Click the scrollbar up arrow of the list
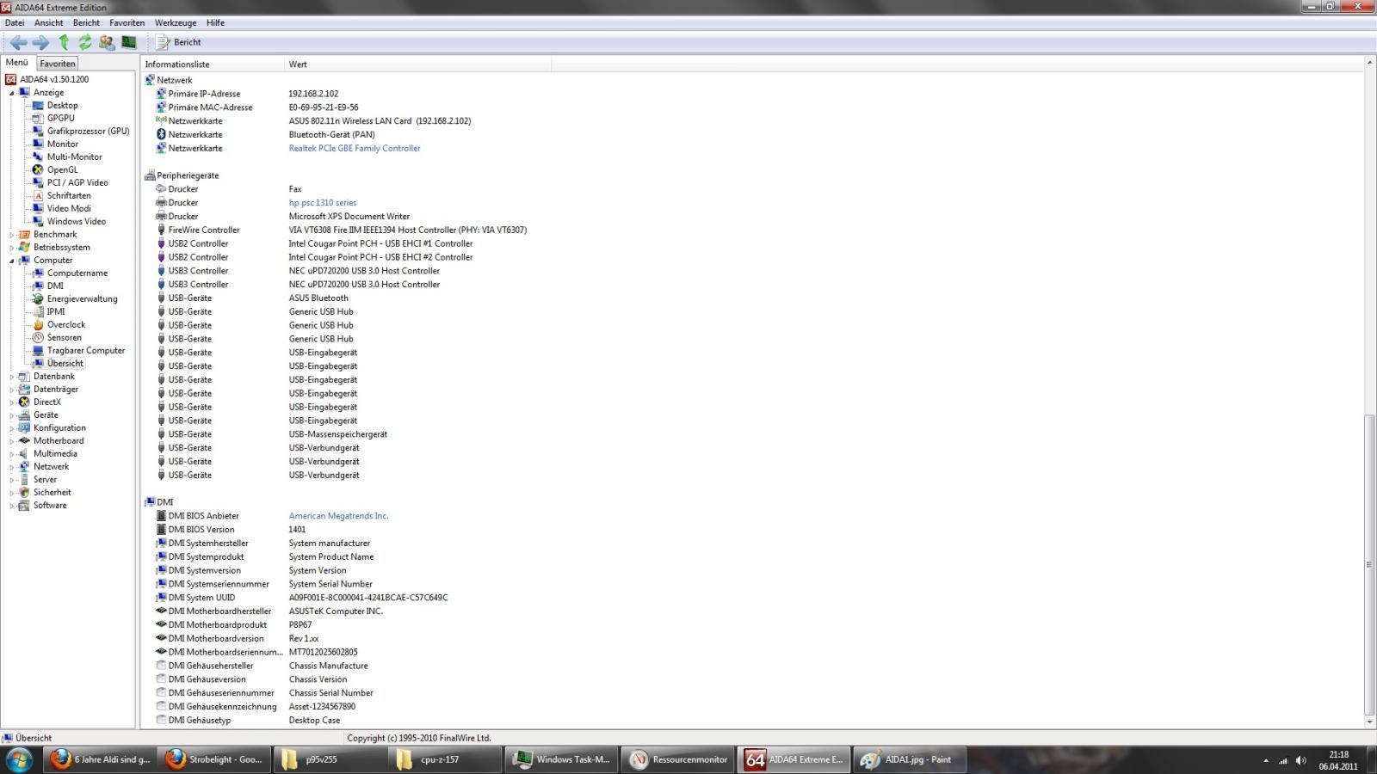This screenshot has height=774, width=1377. 1369,63
